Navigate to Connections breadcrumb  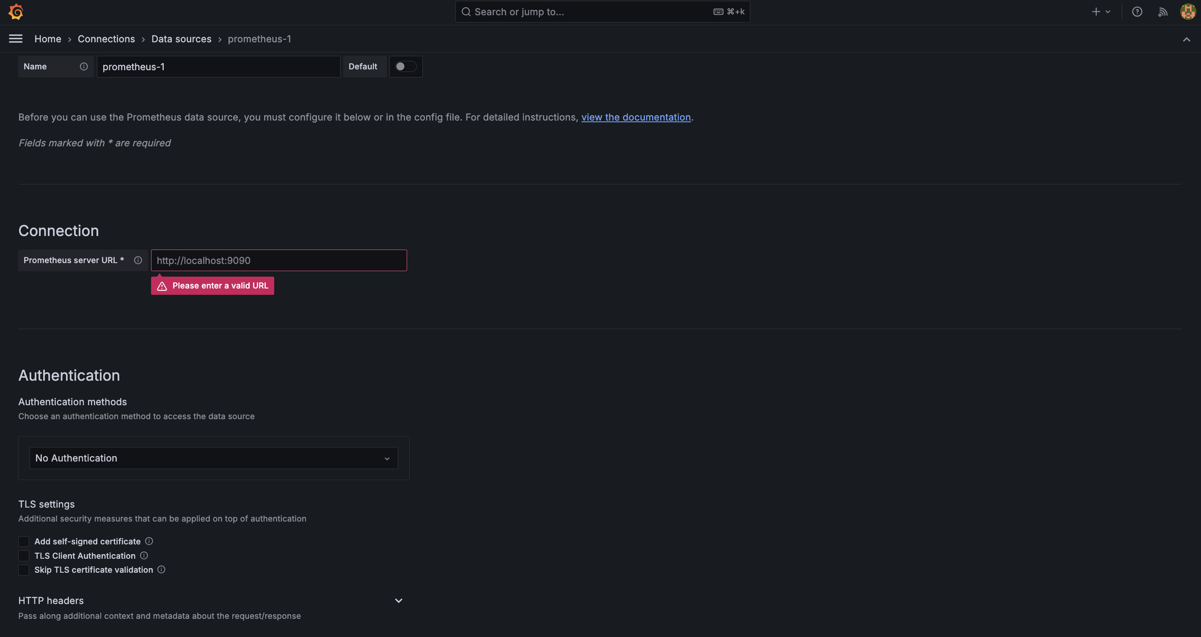[106, 39]
